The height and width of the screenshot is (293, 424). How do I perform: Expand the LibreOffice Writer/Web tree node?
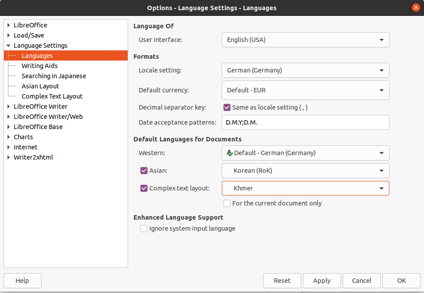click(x=8, y=117)
